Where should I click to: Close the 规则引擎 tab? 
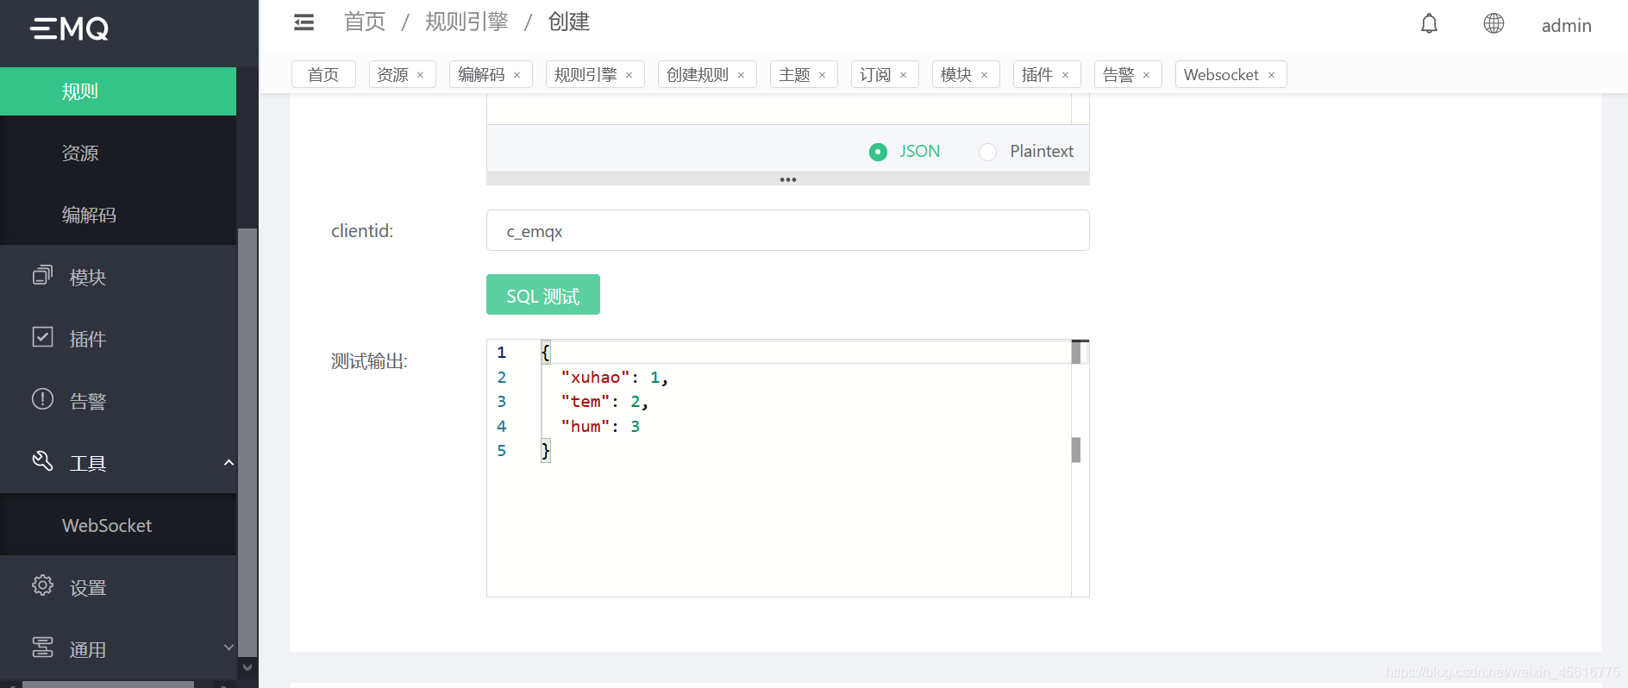coord(629,75)
